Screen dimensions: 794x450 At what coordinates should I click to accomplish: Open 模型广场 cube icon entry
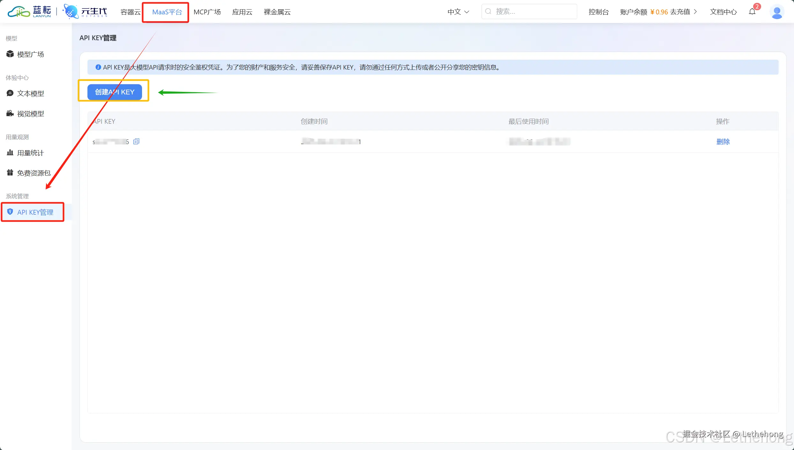[x=10, y=54]
